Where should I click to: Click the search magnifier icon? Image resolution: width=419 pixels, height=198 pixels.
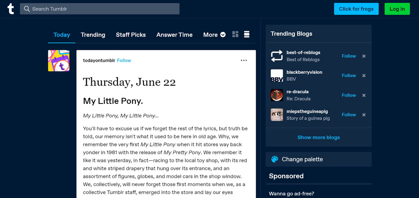point(27,9)
